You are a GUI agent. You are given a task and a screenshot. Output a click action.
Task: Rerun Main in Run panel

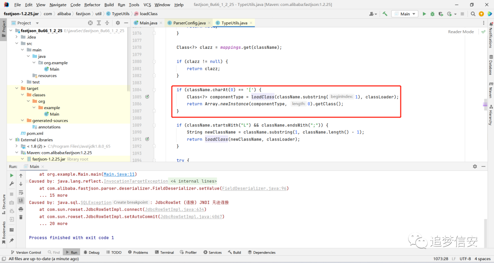[11, 175]
